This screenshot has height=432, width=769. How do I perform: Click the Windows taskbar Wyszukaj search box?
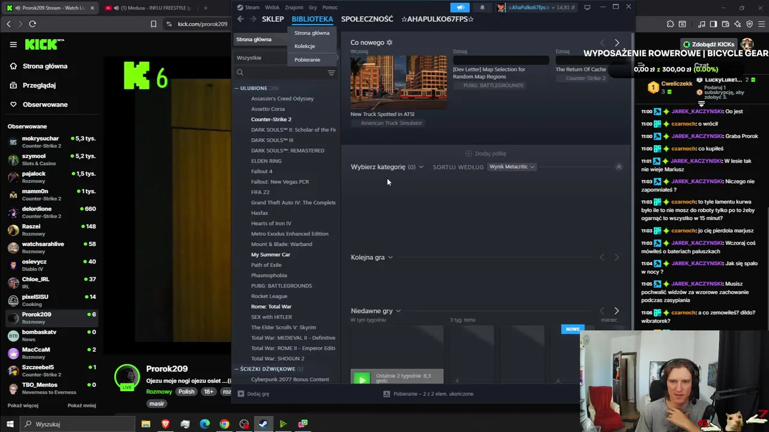click(78, 424)
